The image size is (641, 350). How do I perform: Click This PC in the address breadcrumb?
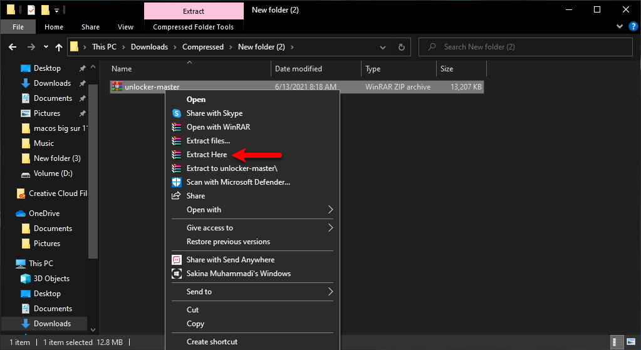point(104,47)
